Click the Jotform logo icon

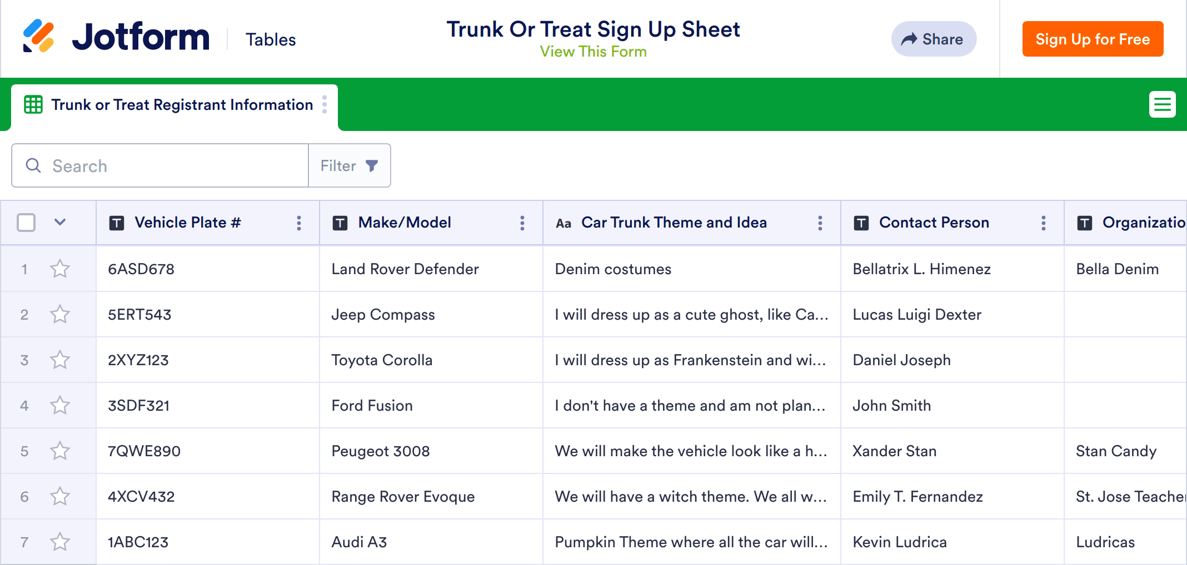point(38,37)
